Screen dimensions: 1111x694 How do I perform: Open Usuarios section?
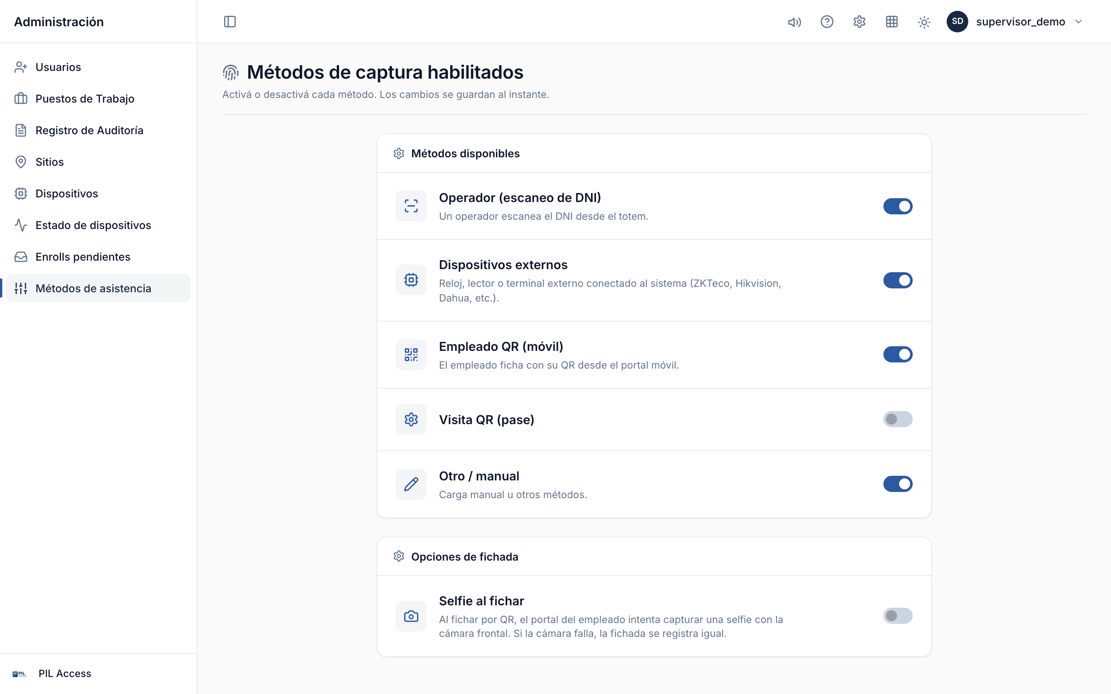pos(98,67)
